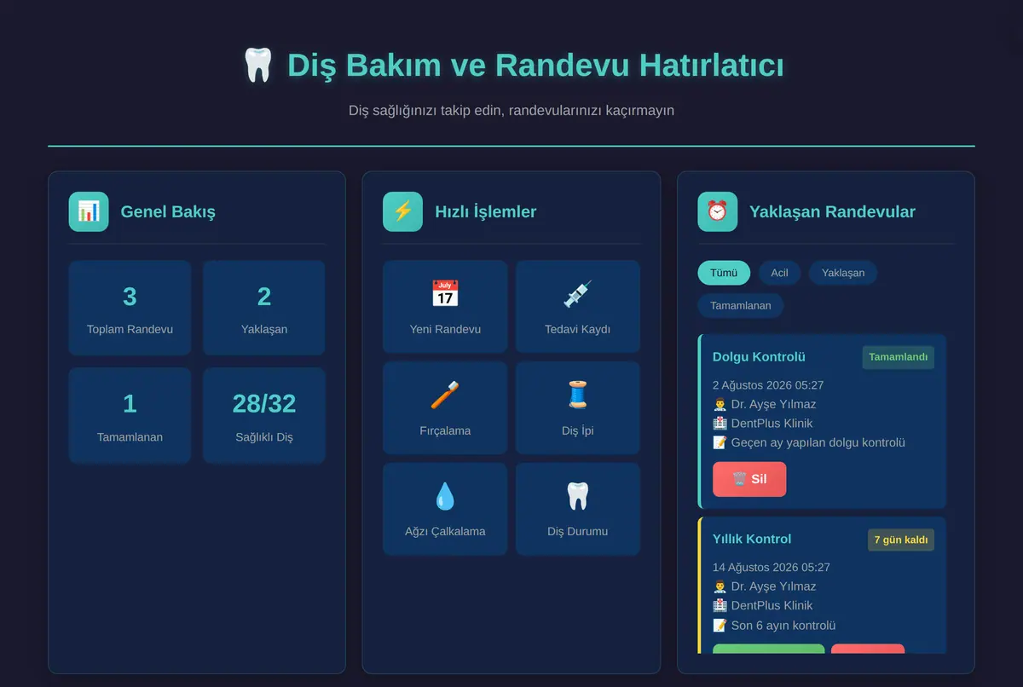Click Dr. Ayşe Yılmaz in Dolgu Kontrolü card

pos(765,404)
